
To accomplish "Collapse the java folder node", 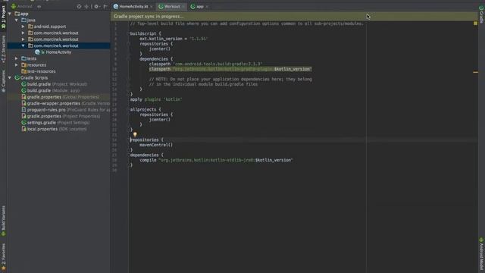I will [17, 20].
